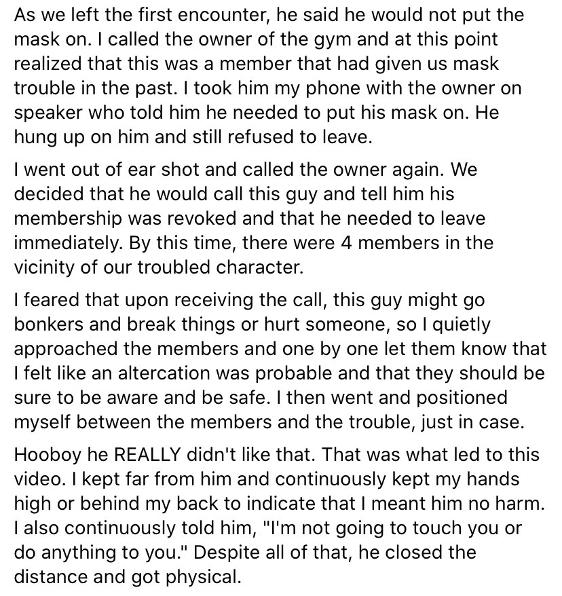The height and width of the screenshot is (596, 562).
Task: Click the phrase "refused to leave"
Action: click(x=297, y=137)
